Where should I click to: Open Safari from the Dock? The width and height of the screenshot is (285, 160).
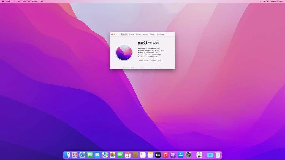(x=82, y=155)
